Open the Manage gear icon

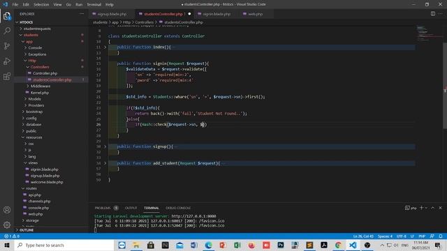[7, 225]
